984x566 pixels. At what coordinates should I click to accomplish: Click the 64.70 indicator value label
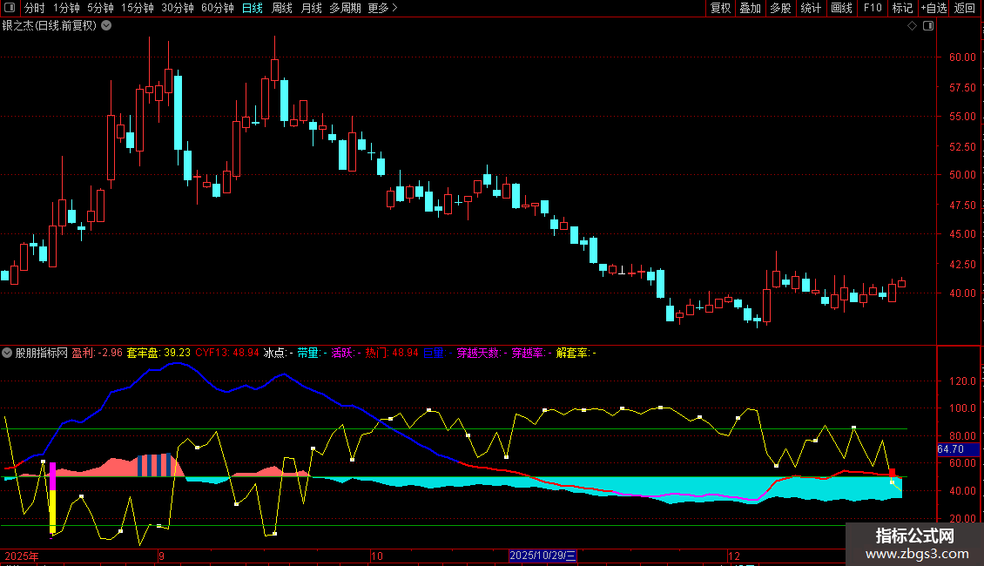pyautogui.click(x=950, y=449)
